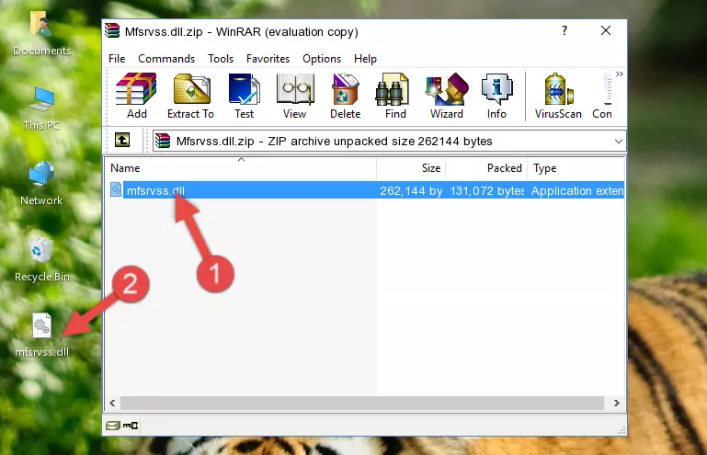
Task: Sort by Type column header
Action: (x=576, y=168)
